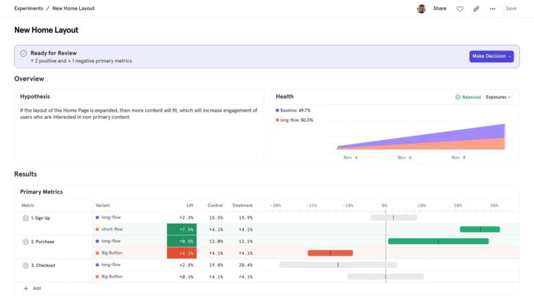The height and width of the screenshot is (307, 534).
Task: Click the New Home Layout breadcrumb
Action: click(x=73, y=8)
